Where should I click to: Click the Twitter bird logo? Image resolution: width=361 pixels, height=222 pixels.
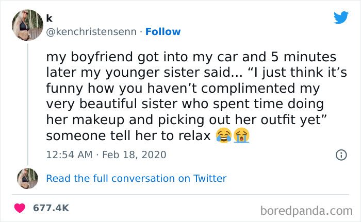(x=341, y=18)
